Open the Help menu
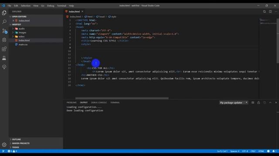Viewport: 279px width, 156px height. (71, 6)
